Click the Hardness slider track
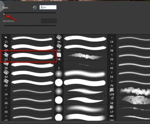 tap(30, 26)
